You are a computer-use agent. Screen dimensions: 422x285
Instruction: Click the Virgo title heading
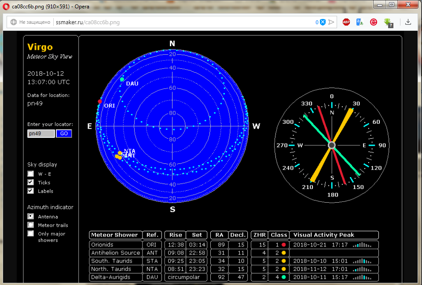[x=40, y=47]
